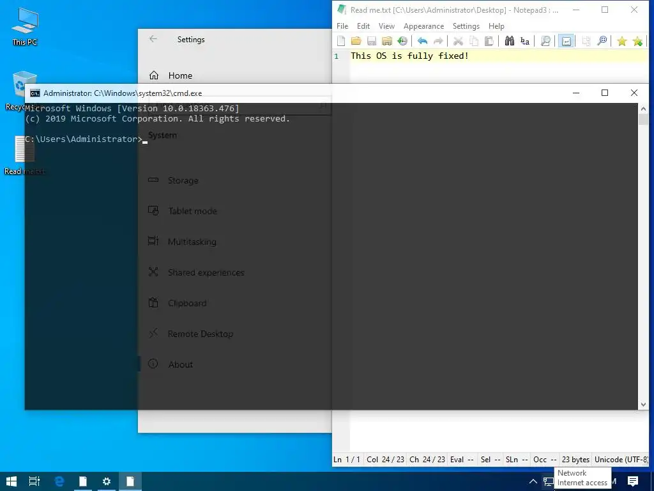This screenshot has height=491, width=654.
Task: Go back using Settings window arrow
Action: (153, 39)
